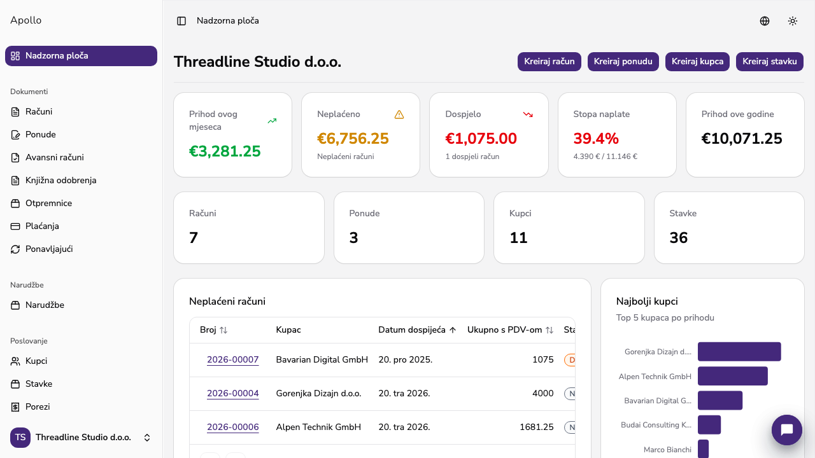815x458 pixels.
Task: Click the Računi sidebar icon
Action: pos(15,112)
